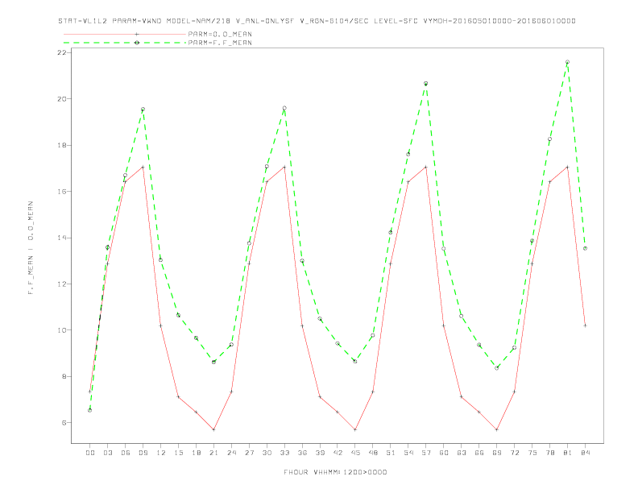This screenshot has width=638, height=493.
Task: Click the red O.O_MEAN peak marker at hour 33
Action: click(x=284, y=168)
